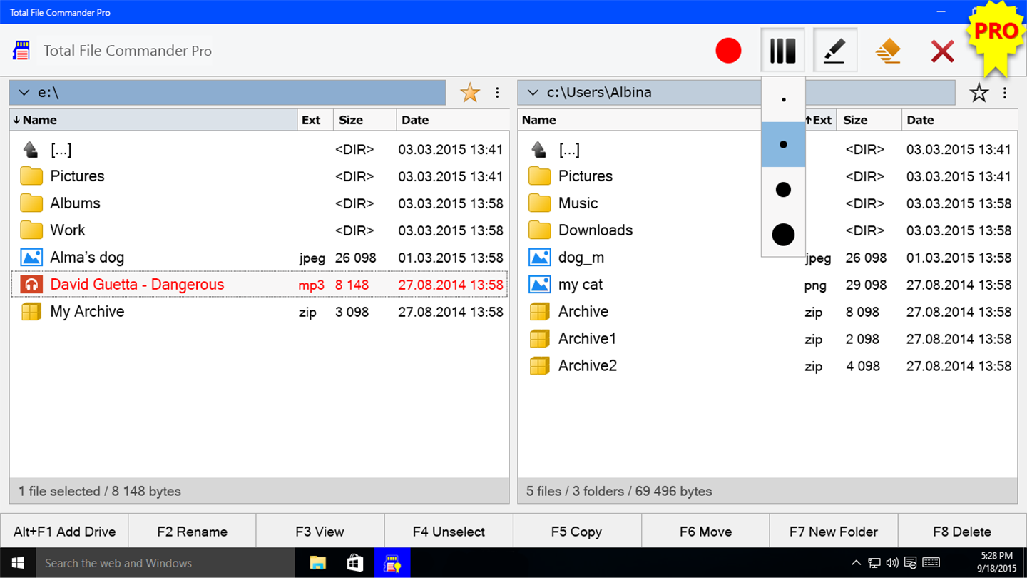The height and width of the screenshot is (578, 1027).
Task: Select the pen drawing tool
Action: point(834,51)
